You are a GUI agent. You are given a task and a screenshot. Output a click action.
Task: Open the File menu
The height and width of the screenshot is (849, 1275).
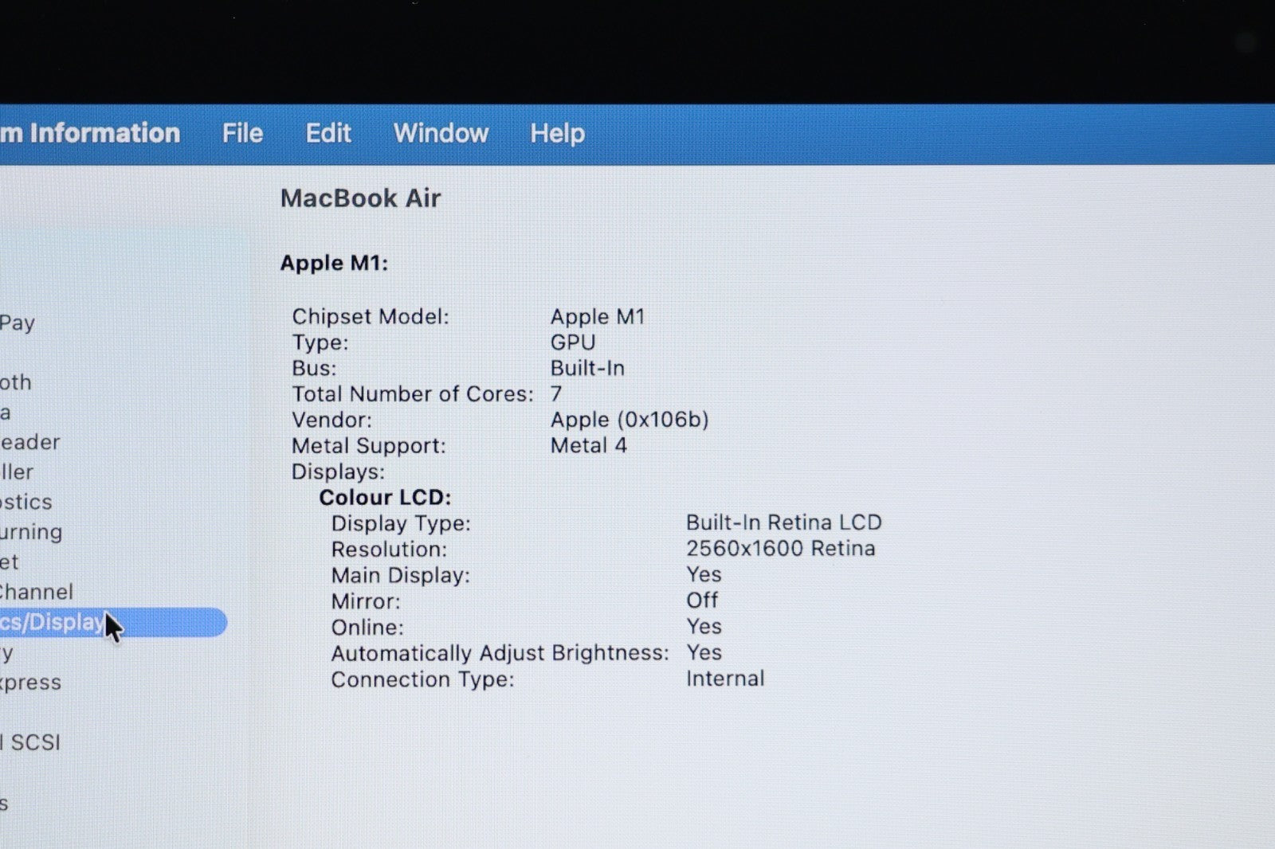click(x=242, y=133)
